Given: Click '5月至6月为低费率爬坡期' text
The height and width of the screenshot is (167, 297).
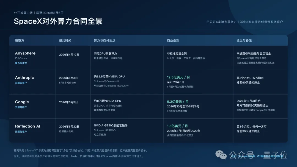Looking at the screenshot, I should (180, 87).
